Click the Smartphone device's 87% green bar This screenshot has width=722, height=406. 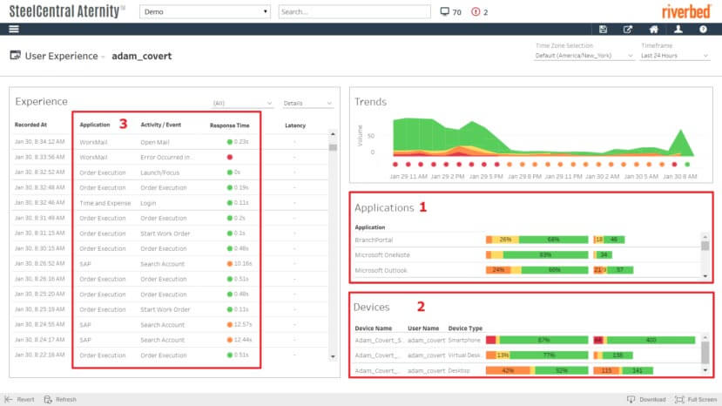point(543,340)
